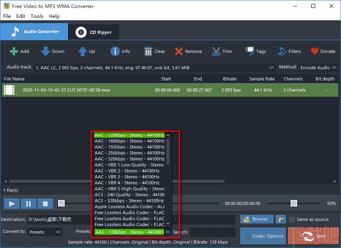Viewport: 341px width, 248px height.
Task: Choose AAC - VBR 3 - Stereo preset
Action: point(130,177)
